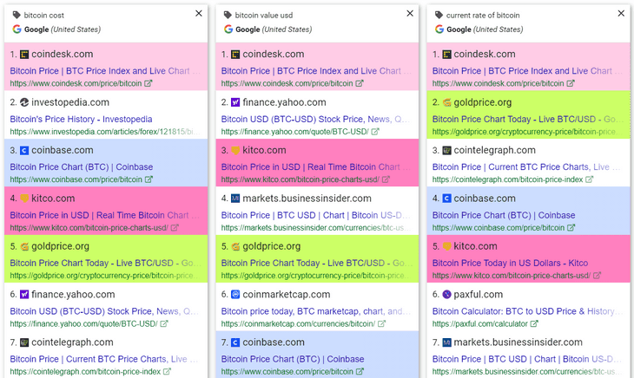This screenshot has width=634, height=378.
Task: Open external link icon for kitco URL in 'bitcoin value usd' panel
Action: pos(386,179)
